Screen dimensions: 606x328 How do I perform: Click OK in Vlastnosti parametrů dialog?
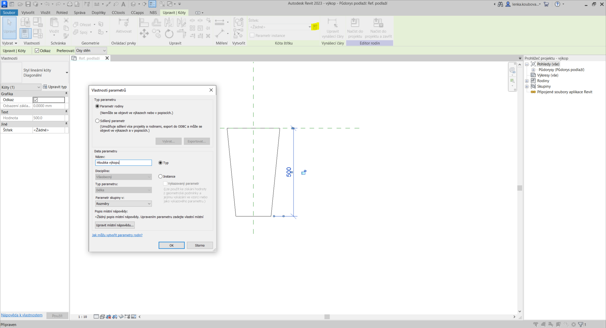coord(171,245)
